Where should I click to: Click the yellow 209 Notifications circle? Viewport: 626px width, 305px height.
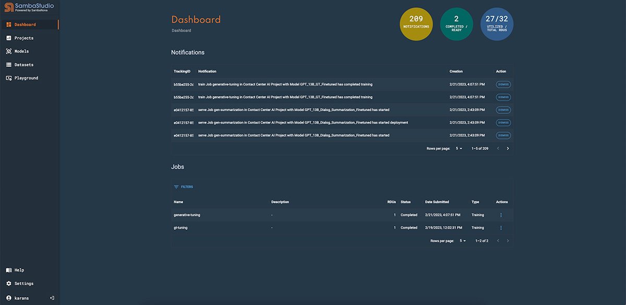(x=416, y=24)
